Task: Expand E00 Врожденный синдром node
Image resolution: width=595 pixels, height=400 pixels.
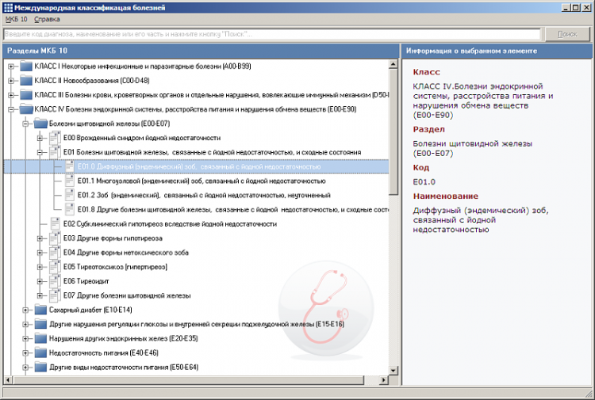Action: [x=40, y=139]
